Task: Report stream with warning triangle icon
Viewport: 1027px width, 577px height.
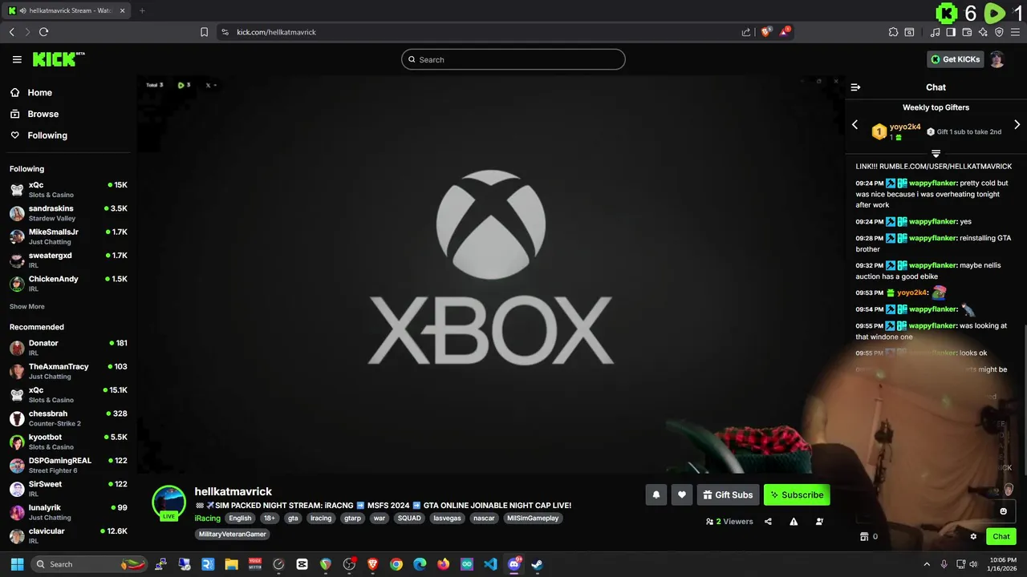Action: pyautogui.click(x=794, y=521)
